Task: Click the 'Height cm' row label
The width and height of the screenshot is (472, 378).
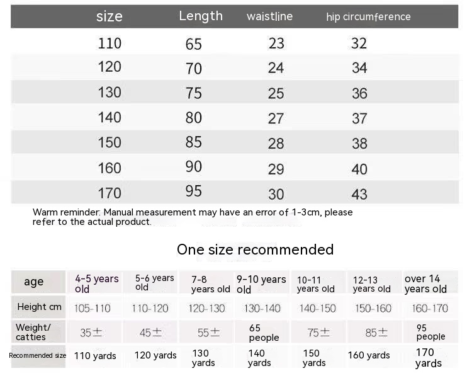Action: click(x=39, y=307)
